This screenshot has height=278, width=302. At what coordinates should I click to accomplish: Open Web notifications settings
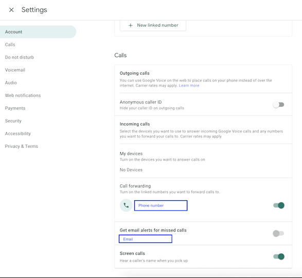point(23,95)
